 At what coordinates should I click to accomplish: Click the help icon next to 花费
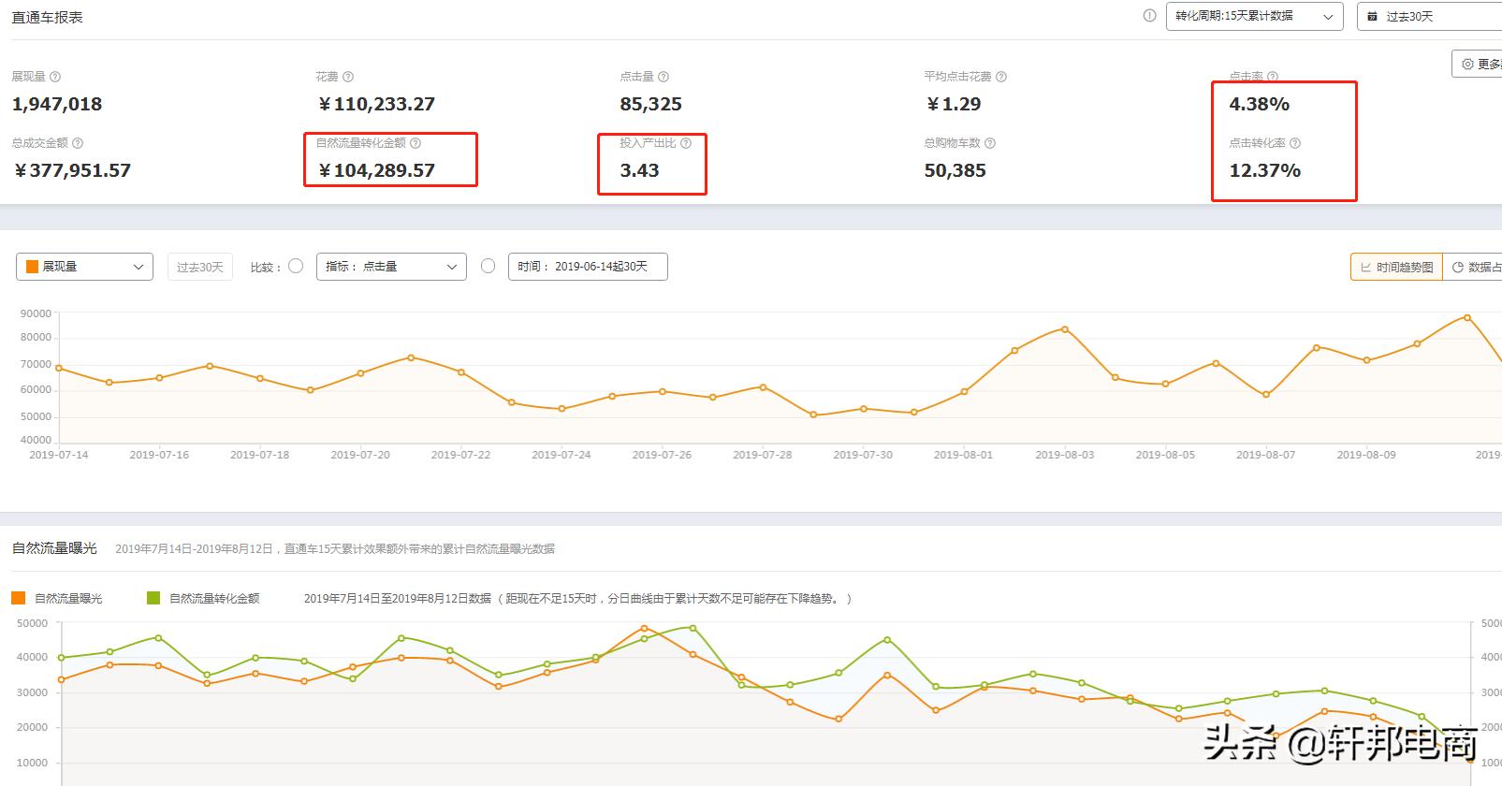tap(348, 77)
